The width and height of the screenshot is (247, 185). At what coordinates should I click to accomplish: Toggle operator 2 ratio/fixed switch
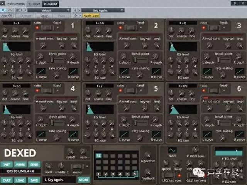[x=131, y=28]
